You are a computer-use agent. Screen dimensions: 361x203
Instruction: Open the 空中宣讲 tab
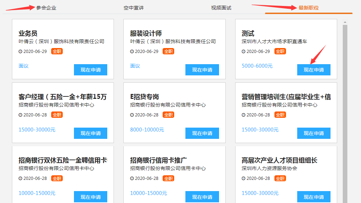[134, 8]
